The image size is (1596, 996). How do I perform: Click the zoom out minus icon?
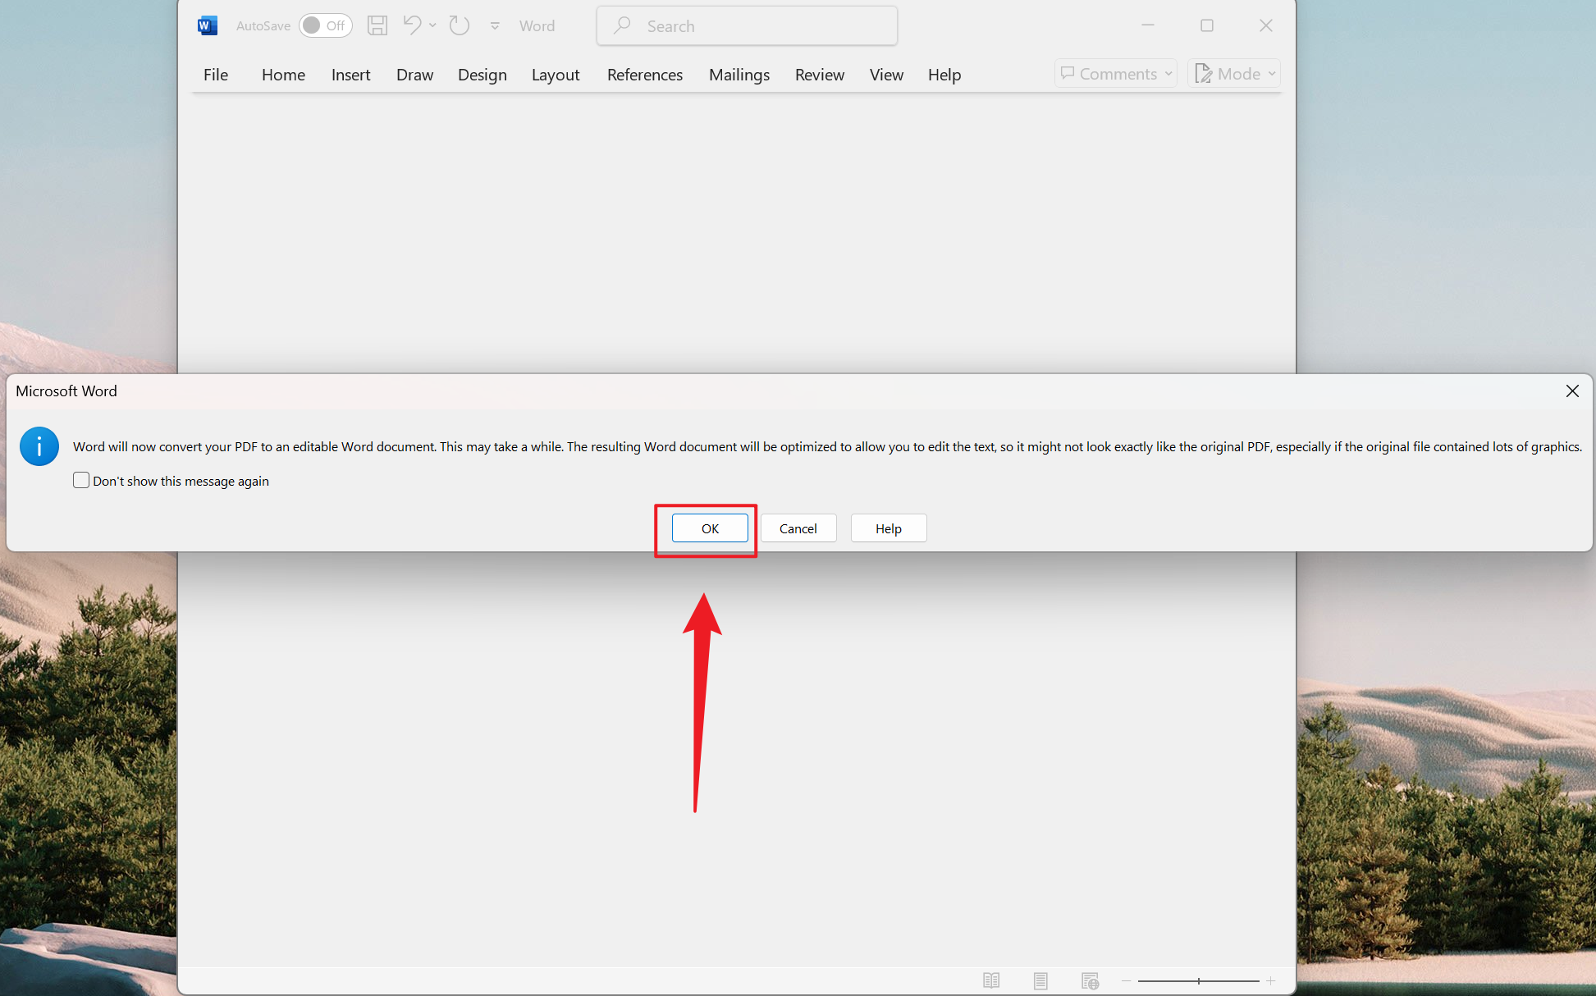click(x=1127, y=980)
